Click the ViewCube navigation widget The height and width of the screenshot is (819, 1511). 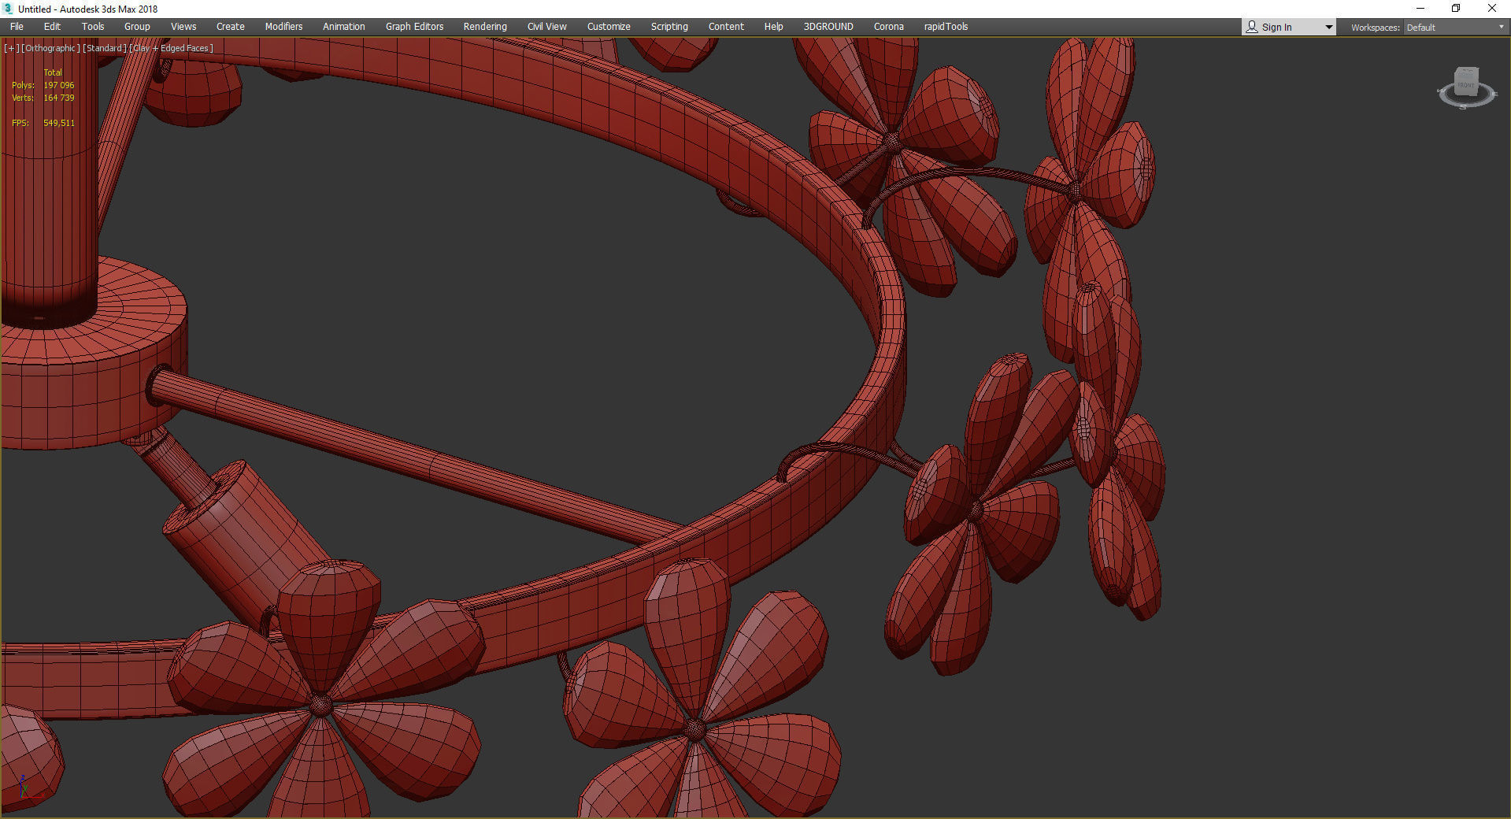coord(1466,87)
